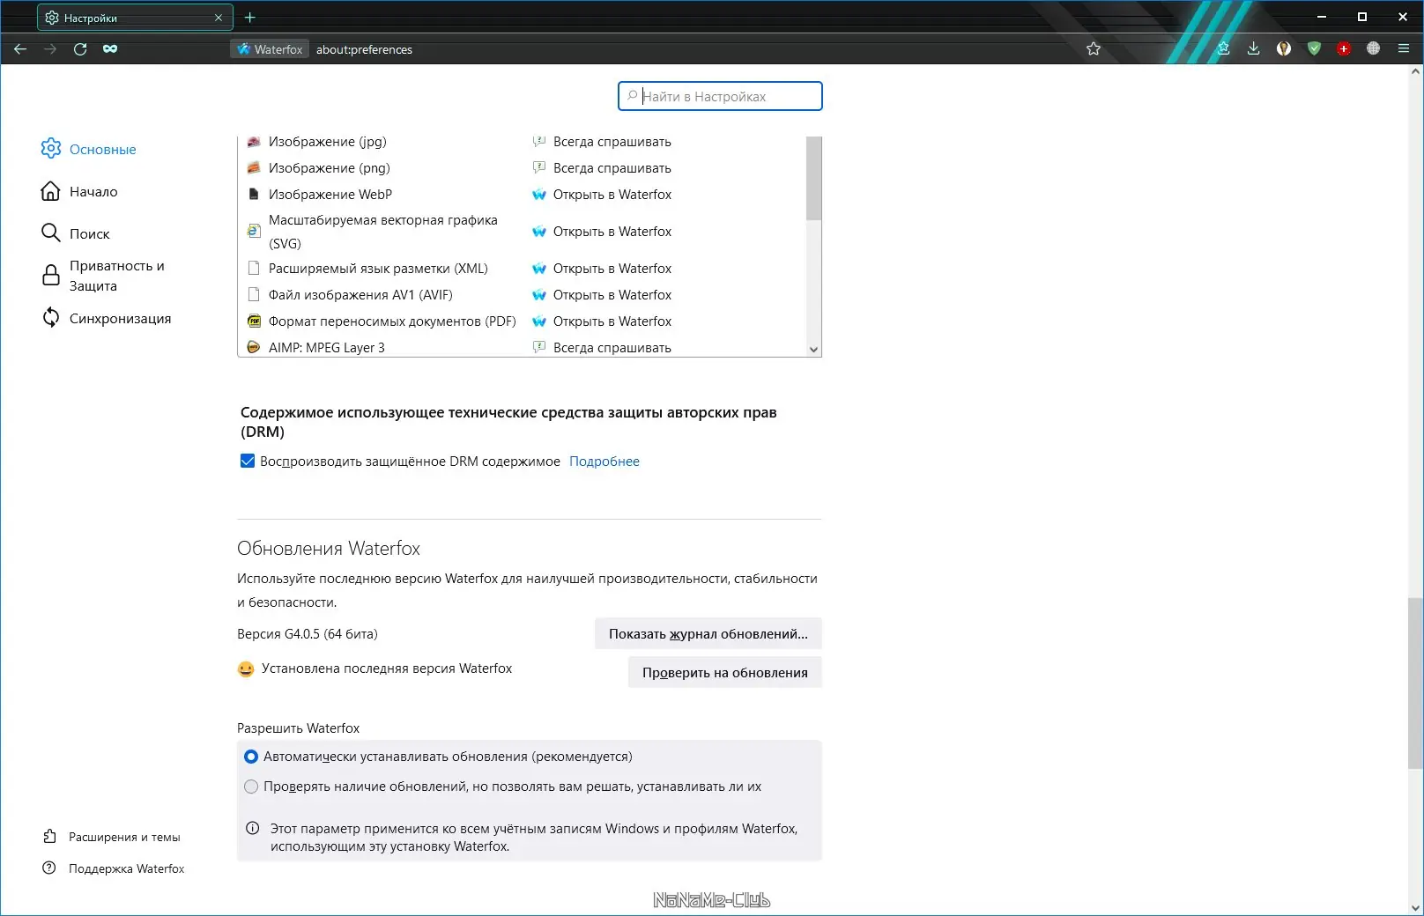Click the page scrollbar down arrow
Image resolution: width=1424 pixels, height=916 pixels.
[1416, 908]
